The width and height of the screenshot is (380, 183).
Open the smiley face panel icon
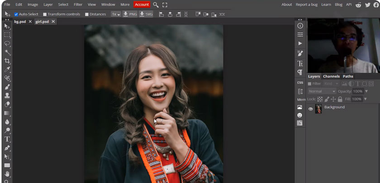tap(300, 115)
